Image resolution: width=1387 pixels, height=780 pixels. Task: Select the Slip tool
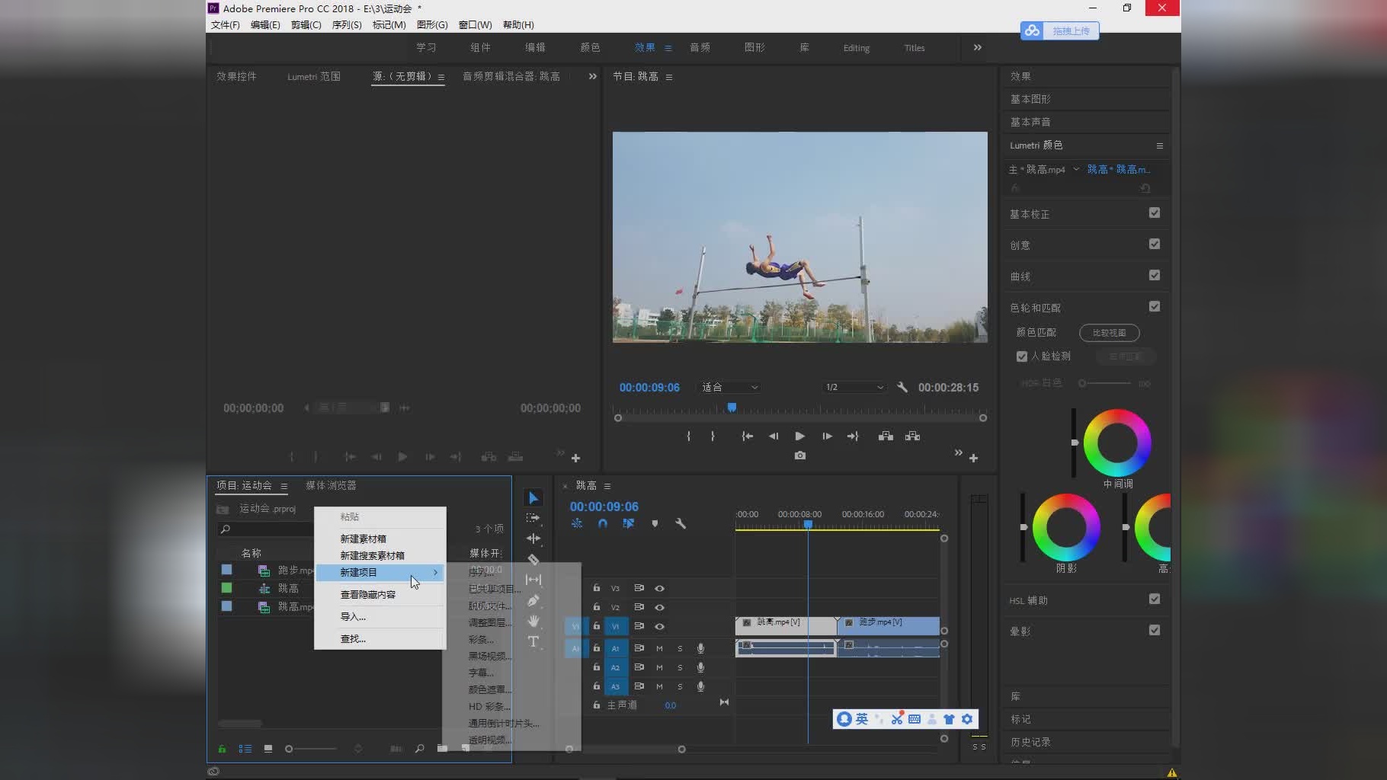pyautogui.click(x=533, y=580)
